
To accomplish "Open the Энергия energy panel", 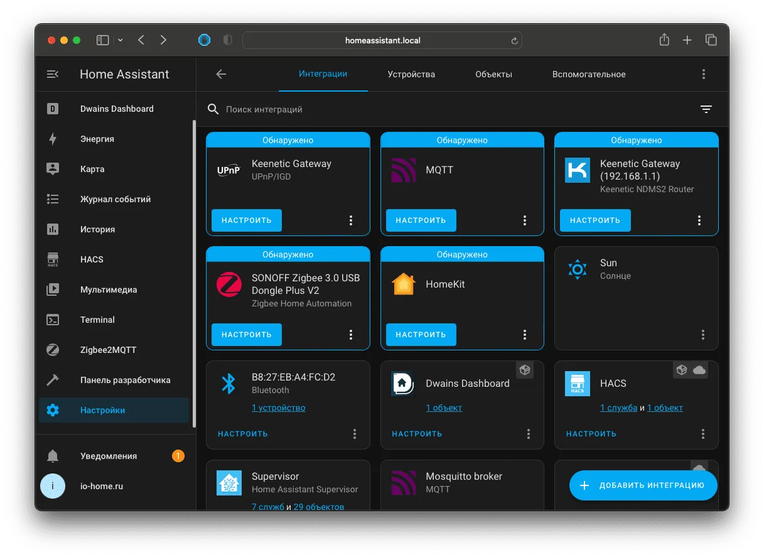I will point(114,139).
